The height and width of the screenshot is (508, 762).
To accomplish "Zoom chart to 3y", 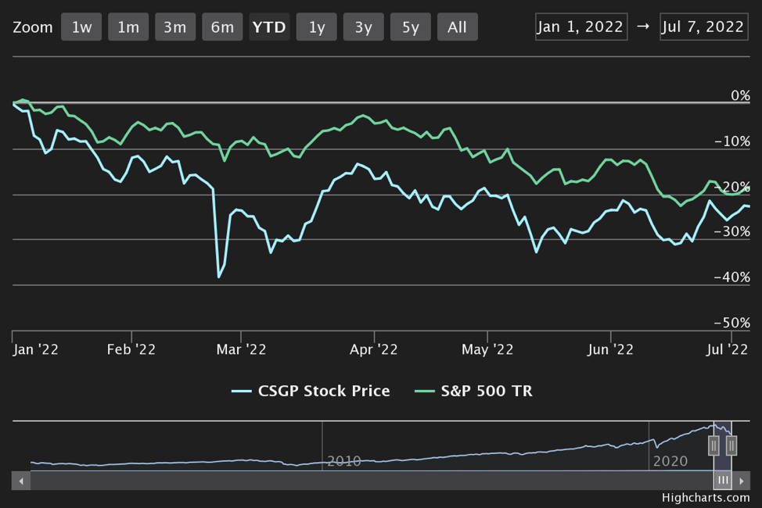I will tap(363, 27).
